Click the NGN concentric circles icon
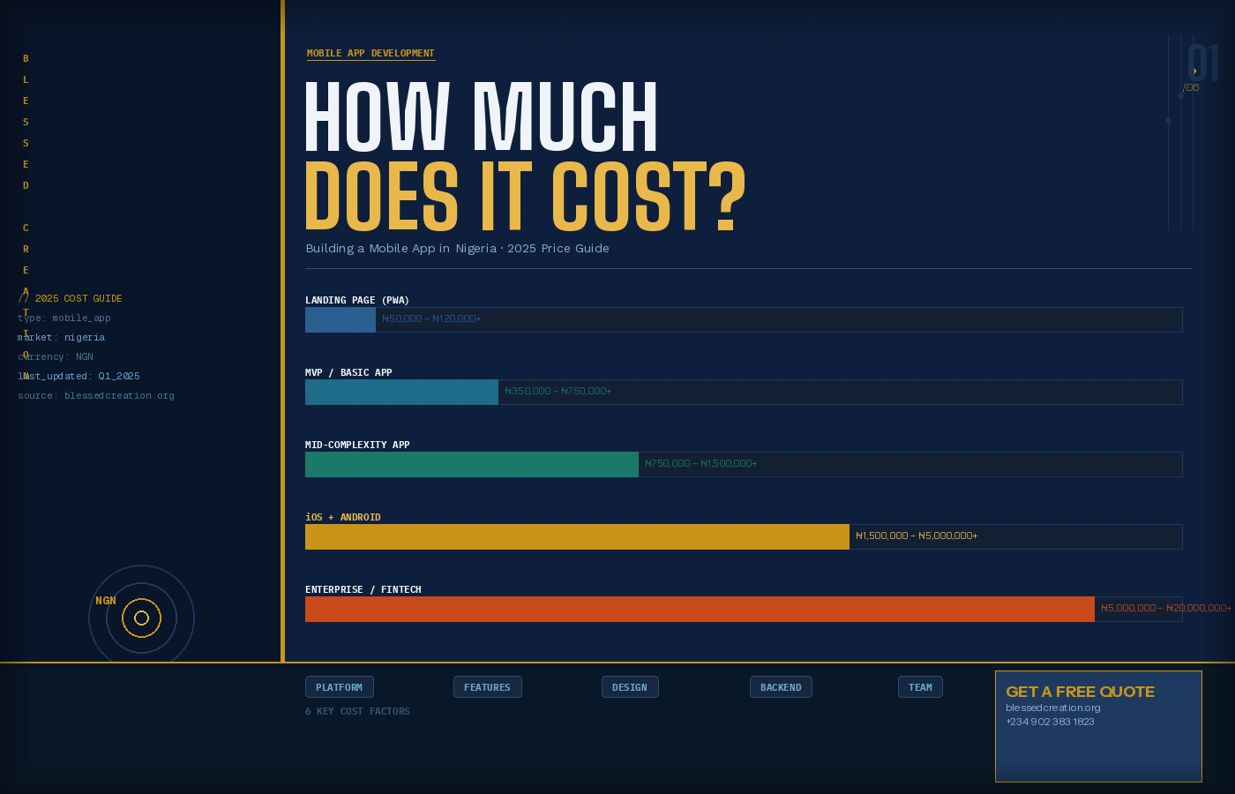The height and width of the screenshot is (794, 1235). pyautogui.click(x=141, y=618)
